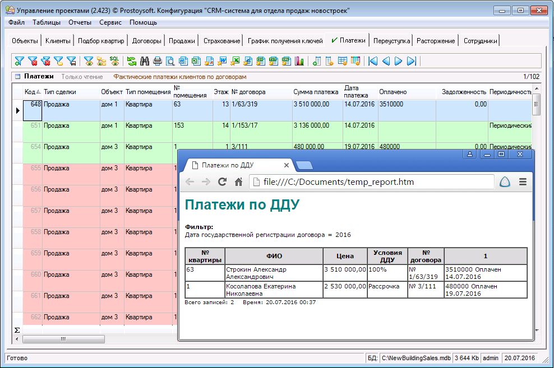554x368 pixels.
Task: Print the table via printer icon
Action: tap(158, 61)
